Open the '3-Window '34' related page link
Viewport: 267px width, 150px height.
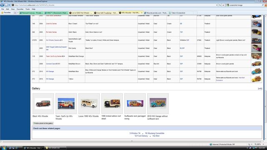[x=135, y=133]
